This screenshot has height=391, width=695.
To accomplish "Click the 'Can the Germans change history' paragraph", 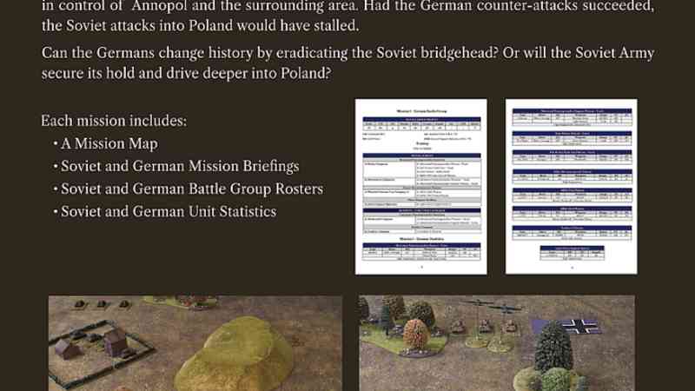I will click(347, 63).
